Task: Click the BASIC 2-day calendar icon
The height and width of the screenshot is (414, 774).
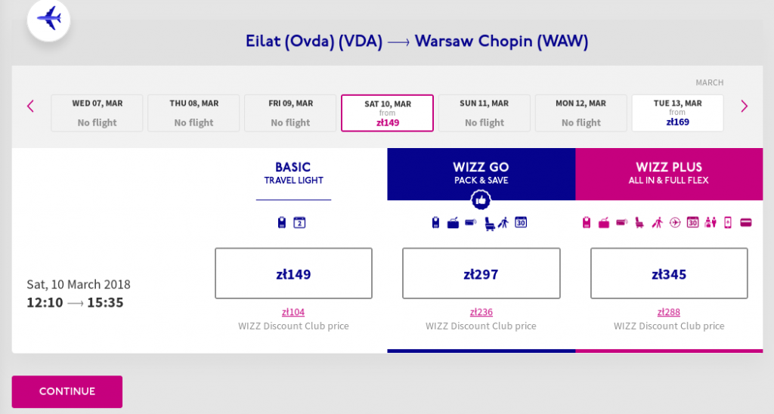Action: (x=299, y=223)
